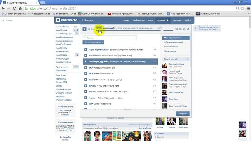This screenshot has width=251, height=141.
Task: Click the 'Закрыть' button of the audio popup
Action: [183, 114]
